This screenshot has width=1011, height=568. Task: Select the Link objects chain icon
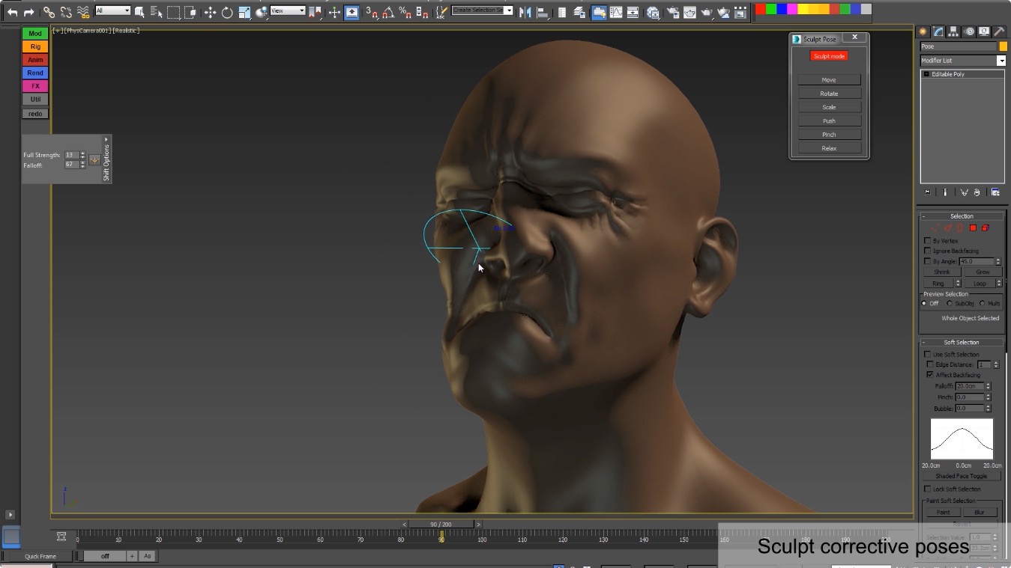point(49,12)
